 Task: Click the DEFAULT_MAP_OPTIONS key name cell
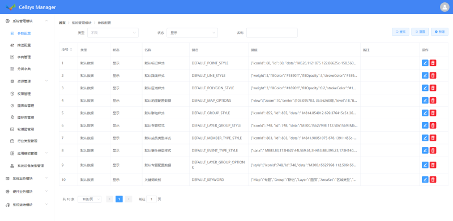pyautogui.click(x=219, y=100)
